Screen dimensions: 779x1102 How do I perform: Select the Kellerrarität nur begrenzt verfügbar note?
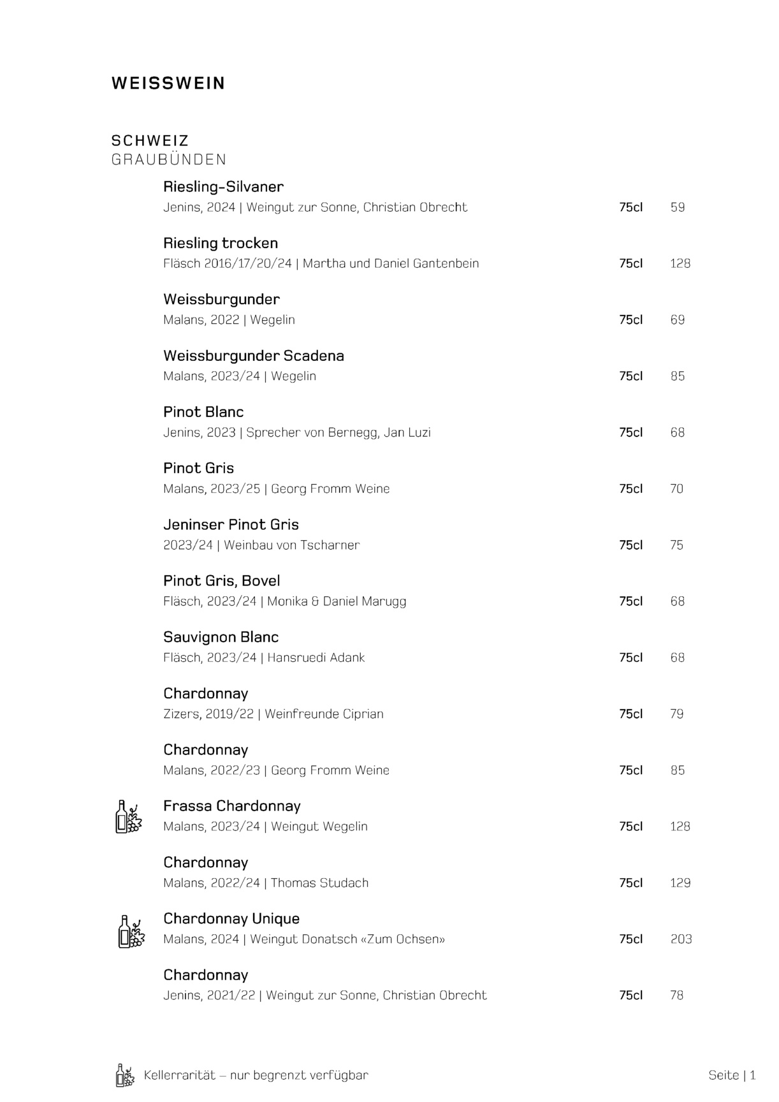[x=256, y=1075]
